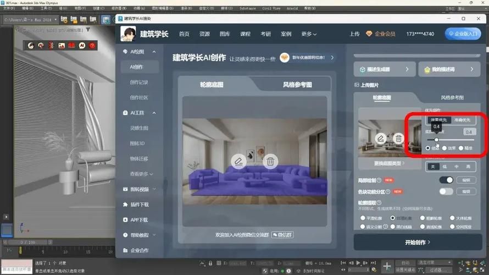Image resolution: width=489 pixels, height=275 pixels.
Task: Open the project path dropdown in 3ds Max toolbar
Action: click(55, 20)
